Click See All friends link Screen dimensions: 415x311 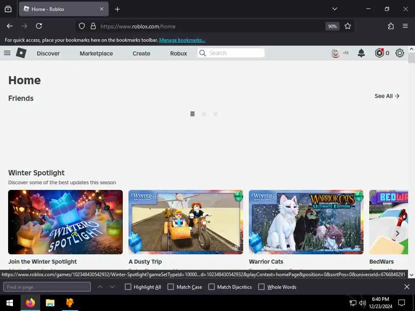tap(387, 96)
